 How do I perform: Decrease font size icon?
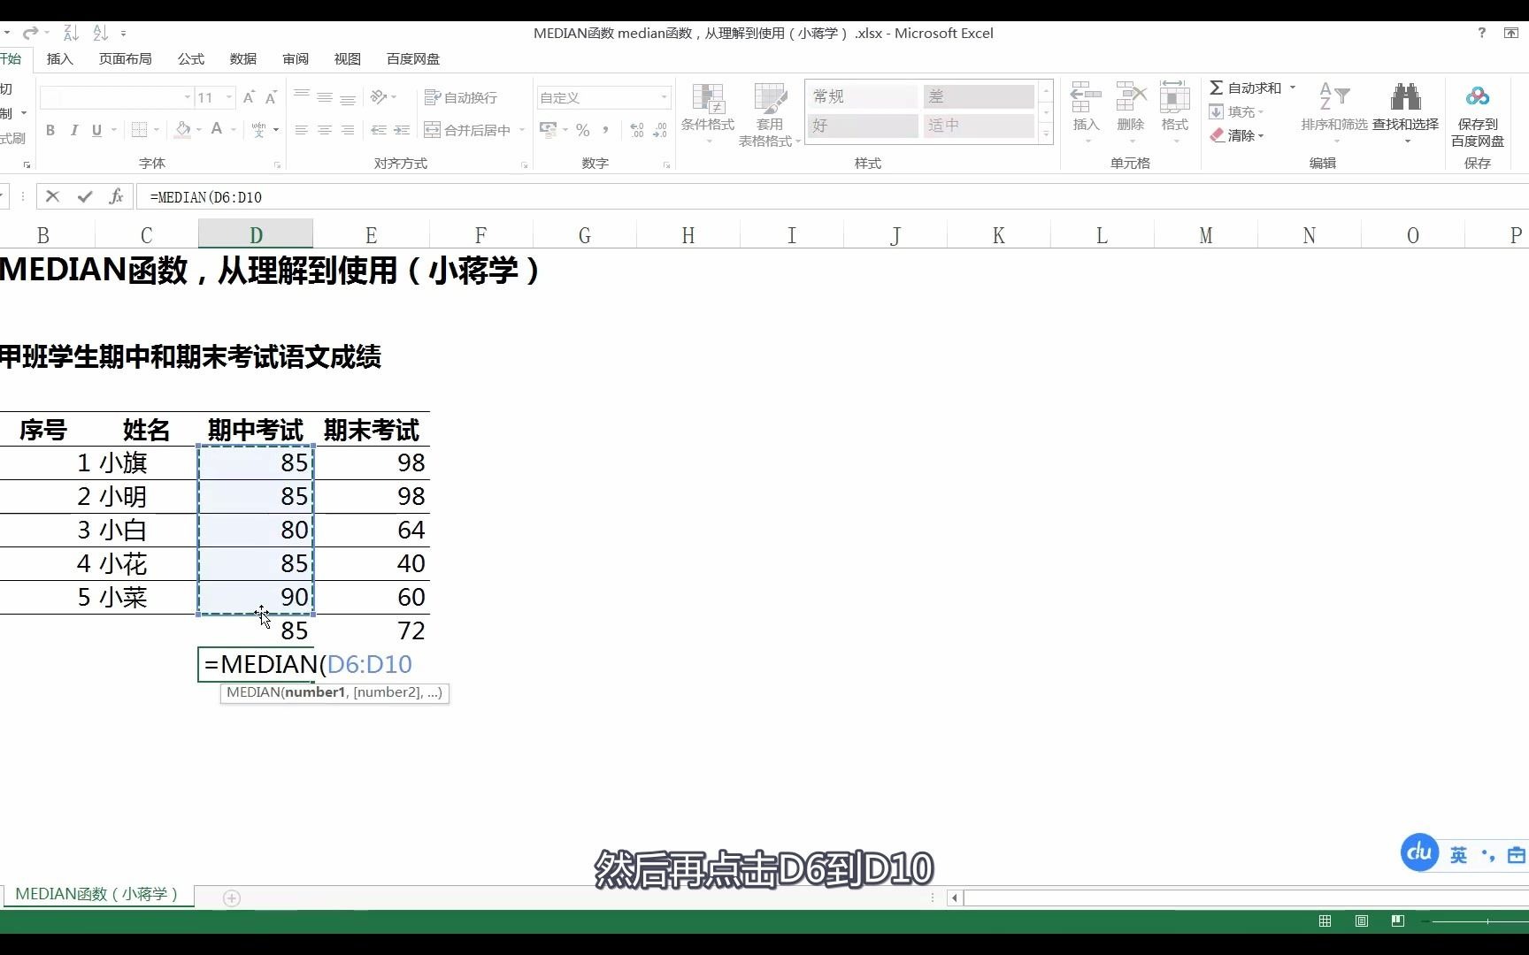[x=271, y=97]
